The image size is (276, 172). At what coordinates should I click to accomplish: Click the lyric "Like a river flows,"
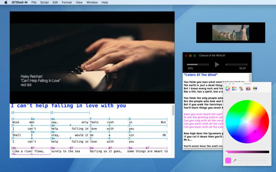pyautogui.click(x=28, y=151)
